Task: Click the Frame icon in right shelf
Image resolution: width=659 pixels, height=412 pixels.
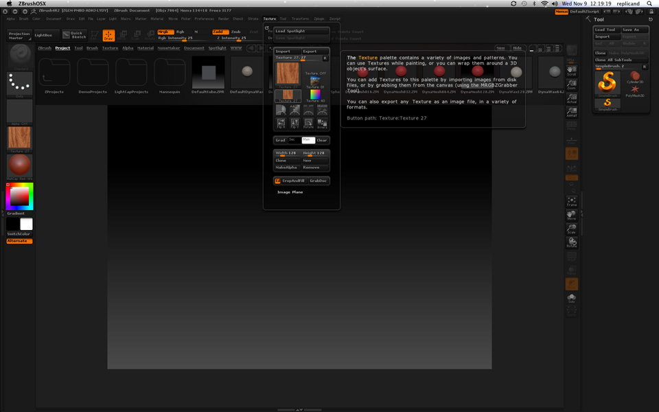Action: [x=572, y=201]
